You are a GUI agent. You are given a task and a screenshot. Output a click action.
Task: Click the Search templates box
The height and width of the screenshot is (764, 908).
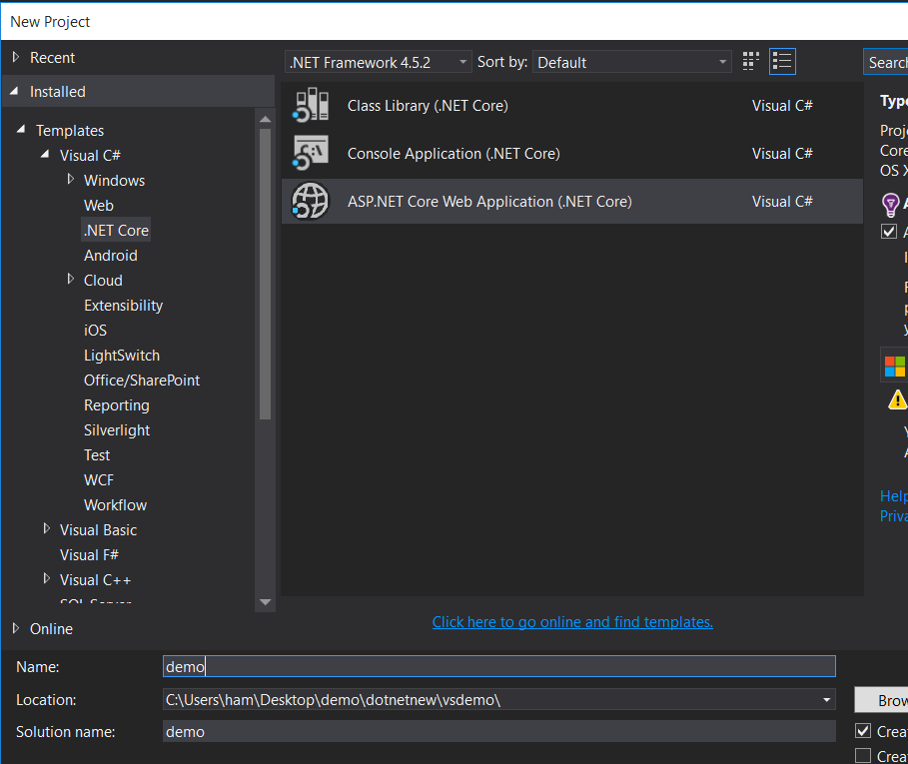tap(886, 62)
